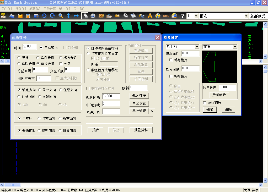Click the piece preview thumbnail

point(219,67)
